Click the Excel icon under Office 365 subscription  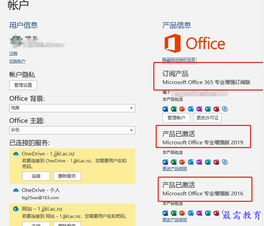[174, 109]
